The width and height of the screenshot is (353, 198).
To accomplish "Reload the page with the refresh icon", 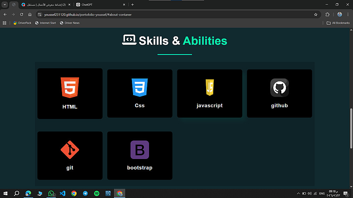I will (x=22, y=14).
